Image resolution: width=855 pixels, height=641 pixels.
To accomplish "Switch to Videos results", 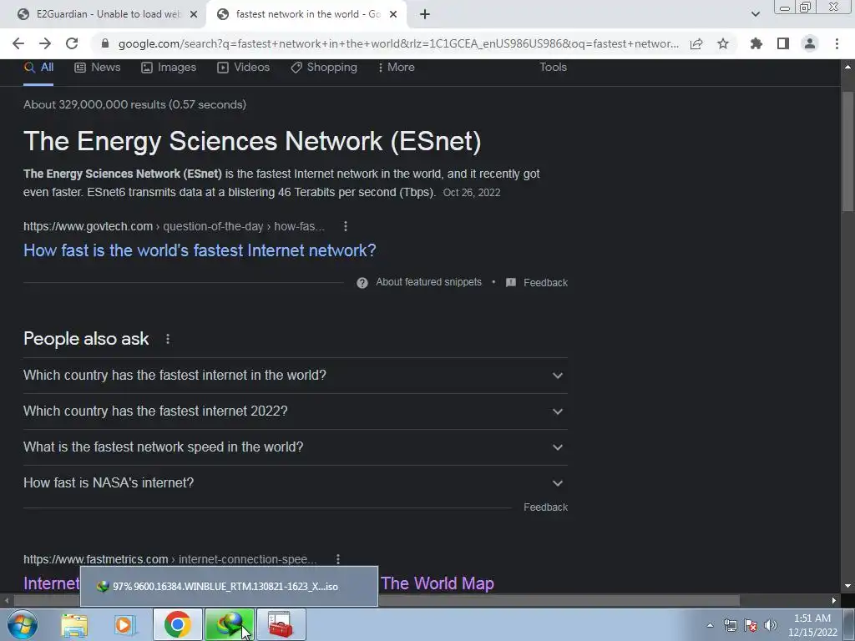I will tap(243, 68).
